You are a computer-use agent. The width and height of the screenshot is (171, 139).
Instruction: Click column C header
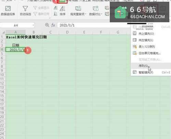tap(51, 32)
